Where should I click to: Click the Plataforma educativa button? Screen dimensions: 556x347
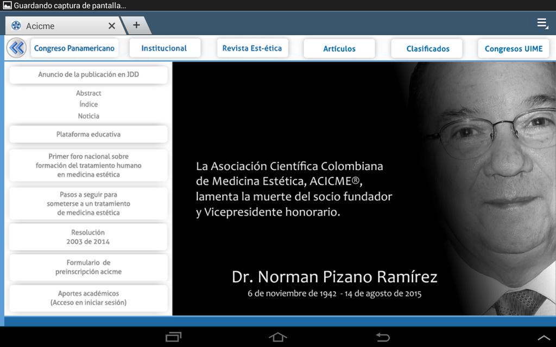pyautogui.click(x=89, y=134)
